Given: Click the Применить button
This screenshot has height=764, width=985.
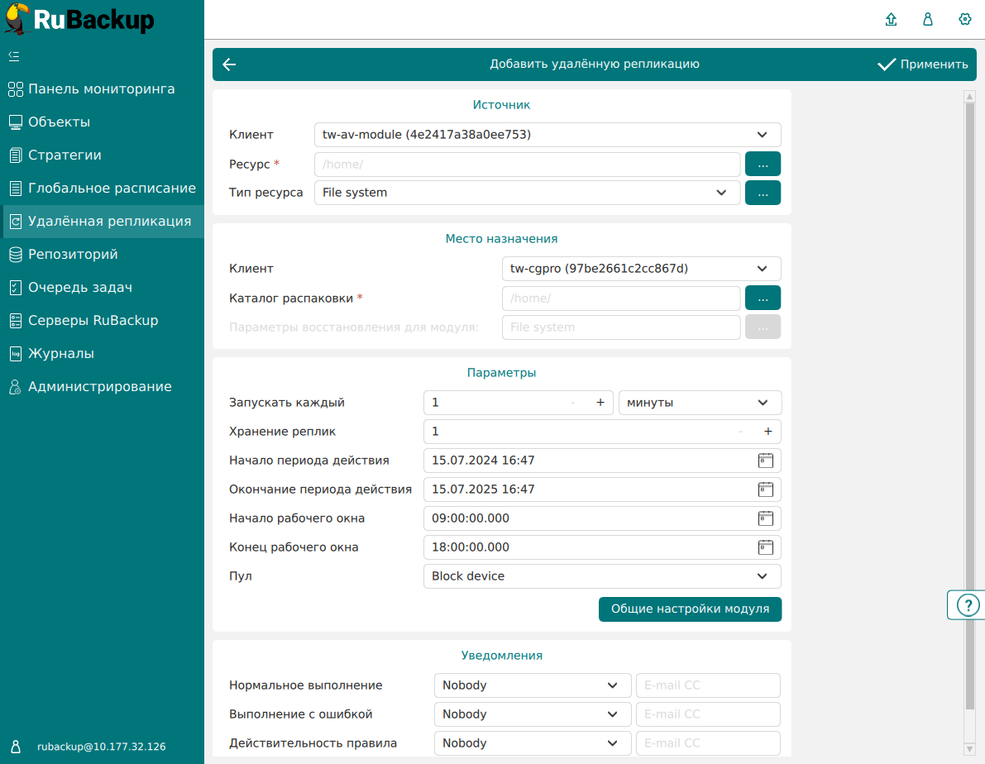Looking at the screenshot, I should [x=923, y=64].
